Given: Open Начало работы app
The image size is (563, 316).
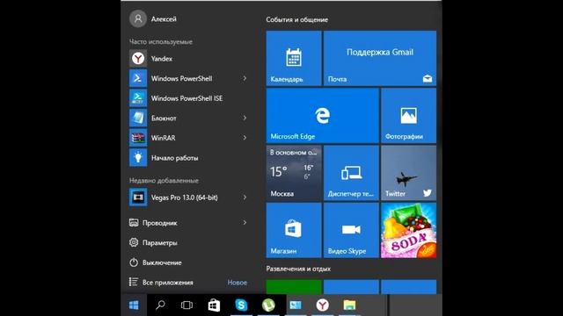Looking at the screenshot, I should [188, 158].
